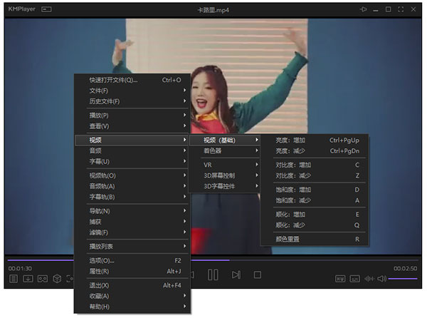Click the KM quality icon at bottom right
The width and height of the screenshot is (427, 318).
pyautogui.click(x=340, y=279)
